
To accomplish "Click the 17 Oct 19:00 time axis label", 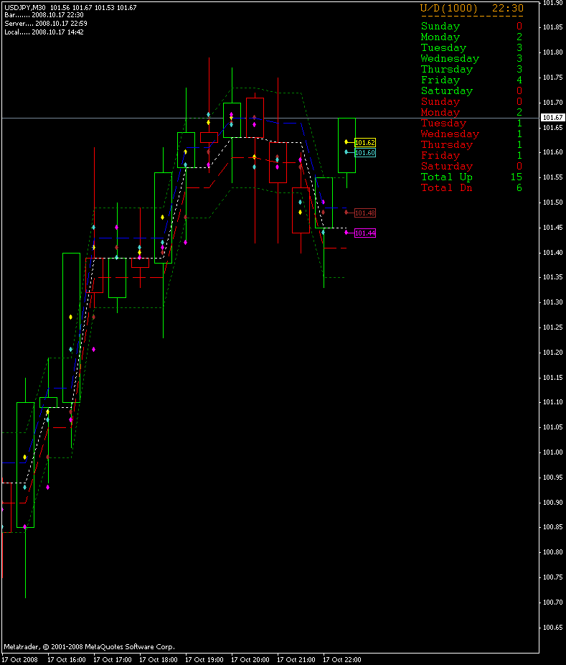I will [x=204, y=659].
